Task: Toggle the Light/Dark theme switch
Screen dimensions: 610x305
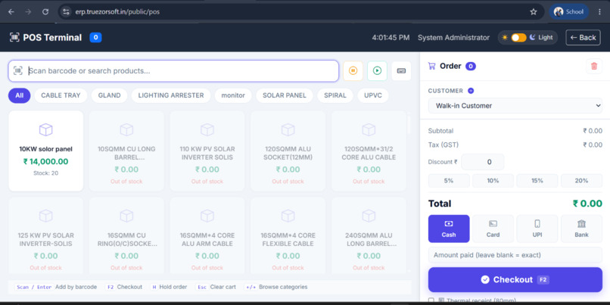Action: tap(518, 38)
